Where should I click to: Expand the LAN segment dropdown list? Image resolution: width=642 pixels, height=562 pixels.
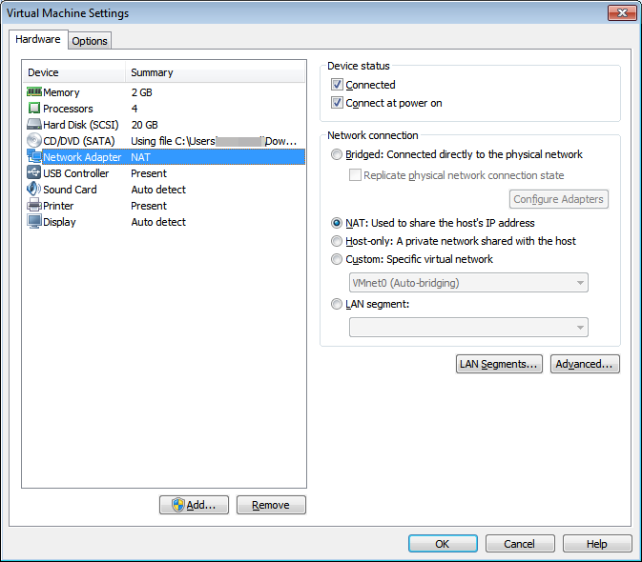coord(468,328)
